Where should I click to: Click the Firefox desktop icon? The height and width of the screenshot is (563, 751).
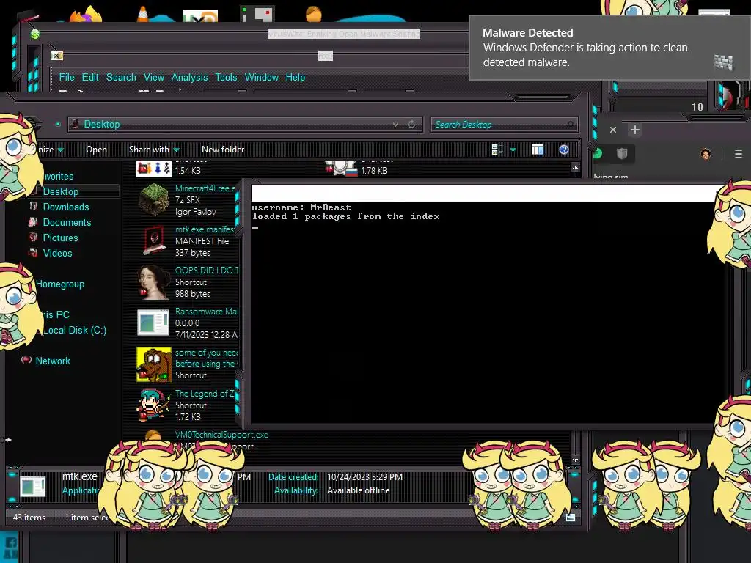point(87,15)
